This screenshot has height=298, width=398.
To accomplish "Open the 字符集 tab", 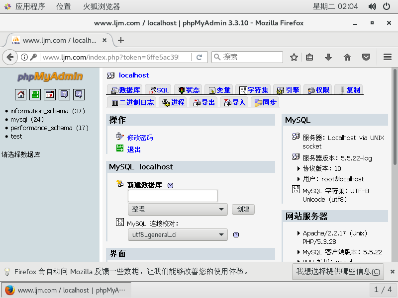I will pos(254,90).
